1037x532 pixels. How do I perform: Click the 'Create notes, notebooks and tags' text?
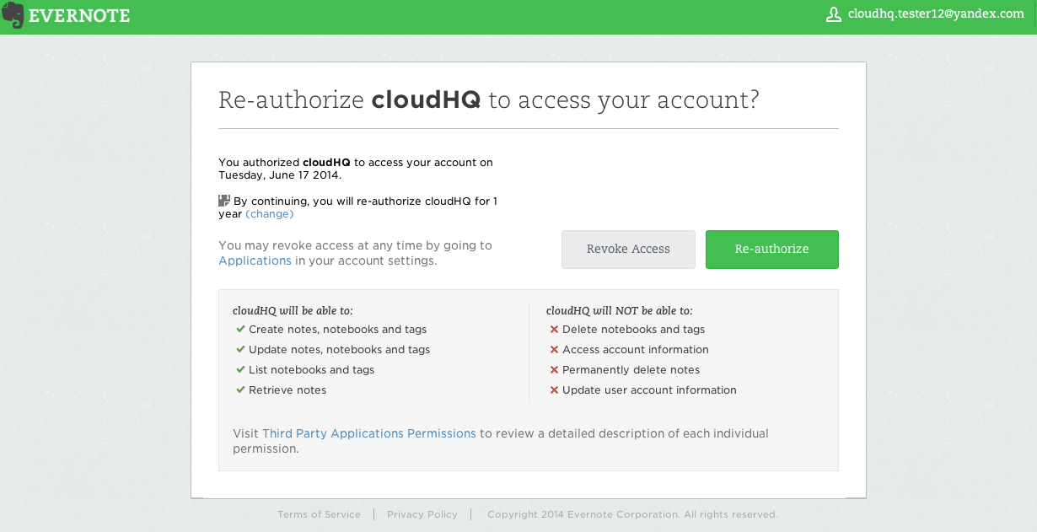337,330
